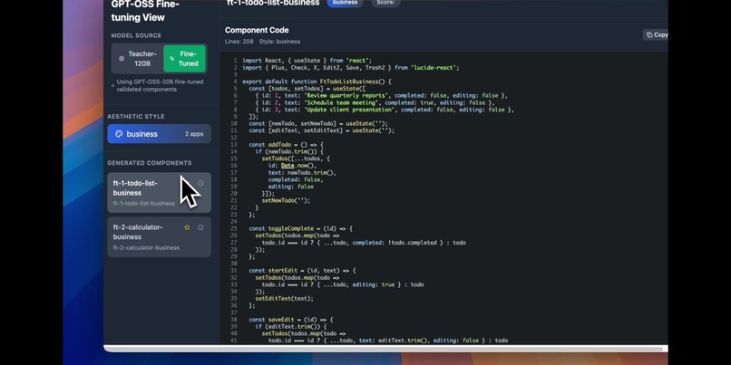Click the 'const toggleComplete' code line
The height and width of the screenshot is (365, 731).
point(301,228)
